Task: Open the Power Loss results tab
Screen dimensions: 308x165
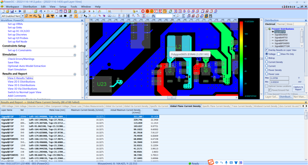Action: [x=76, y=106]
